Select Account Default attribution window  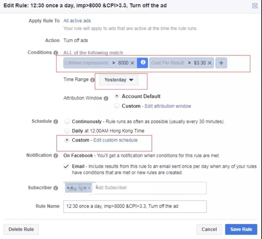[117, 96]
